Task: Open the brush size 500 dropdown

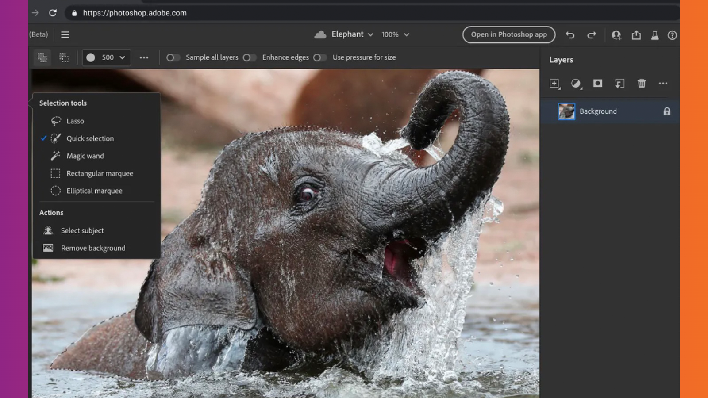Action: click(x=106, y=57)
